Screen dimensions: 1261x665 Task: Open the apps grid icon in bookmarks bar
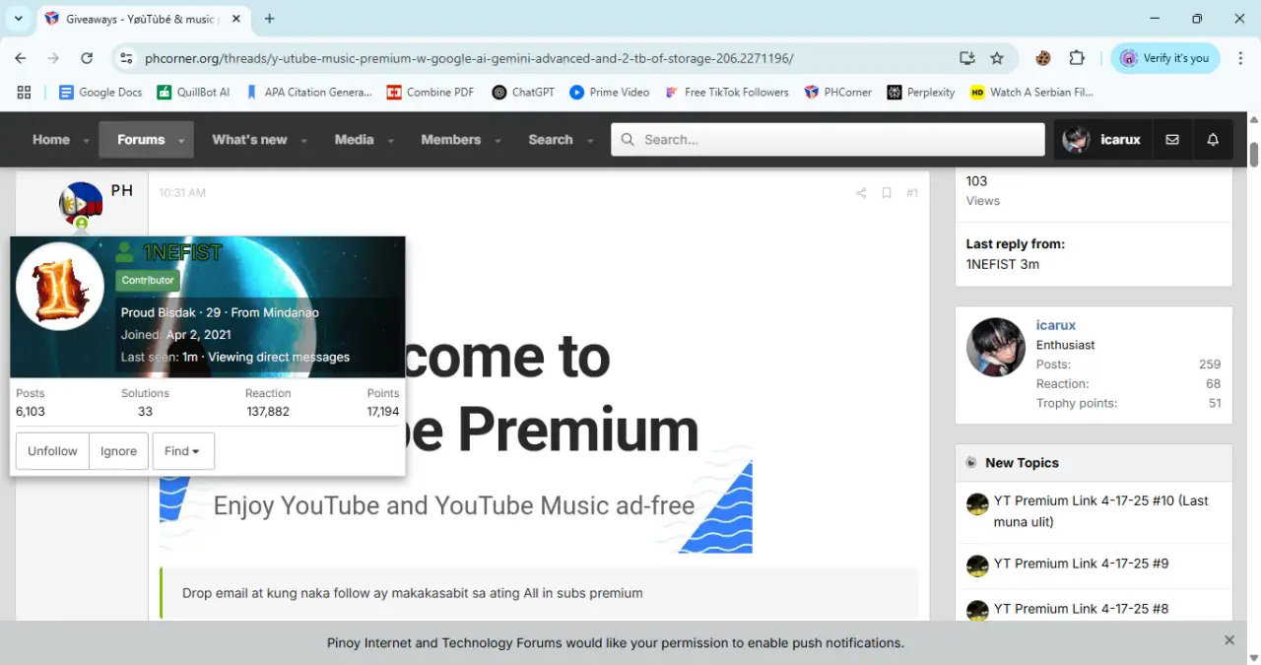(x=25, y=92)
